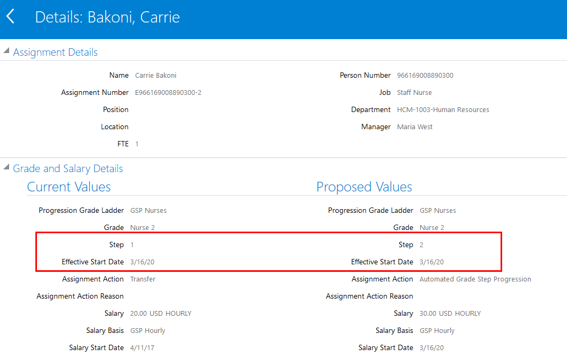Click the Staff Nurse job value
Screen dimensions: 567x356
pyautogui.click(x=414, y=92)
